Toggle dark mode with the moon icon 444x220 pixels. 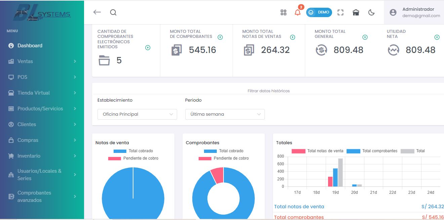(371, 12)
